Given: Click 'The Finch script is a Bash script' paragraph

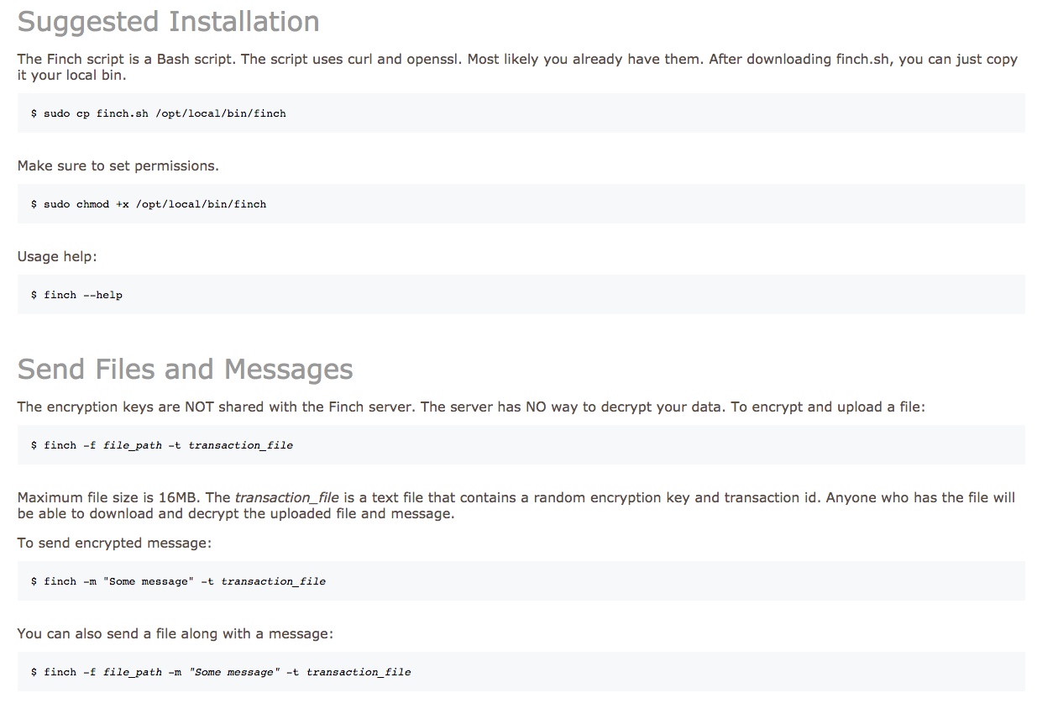Looking at the screenshot, I should tap(517, 66).
